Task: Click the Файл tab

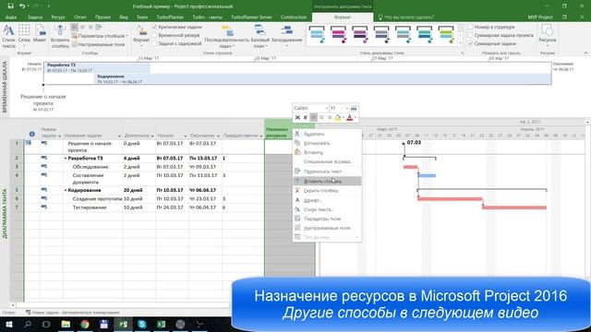Action: (x=11, y=18)
